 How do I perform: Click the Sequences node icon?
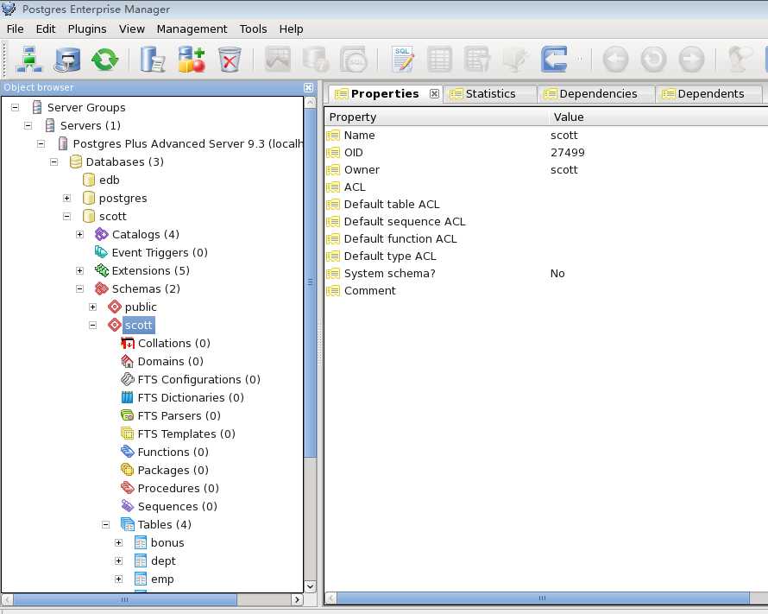[128, 506]
